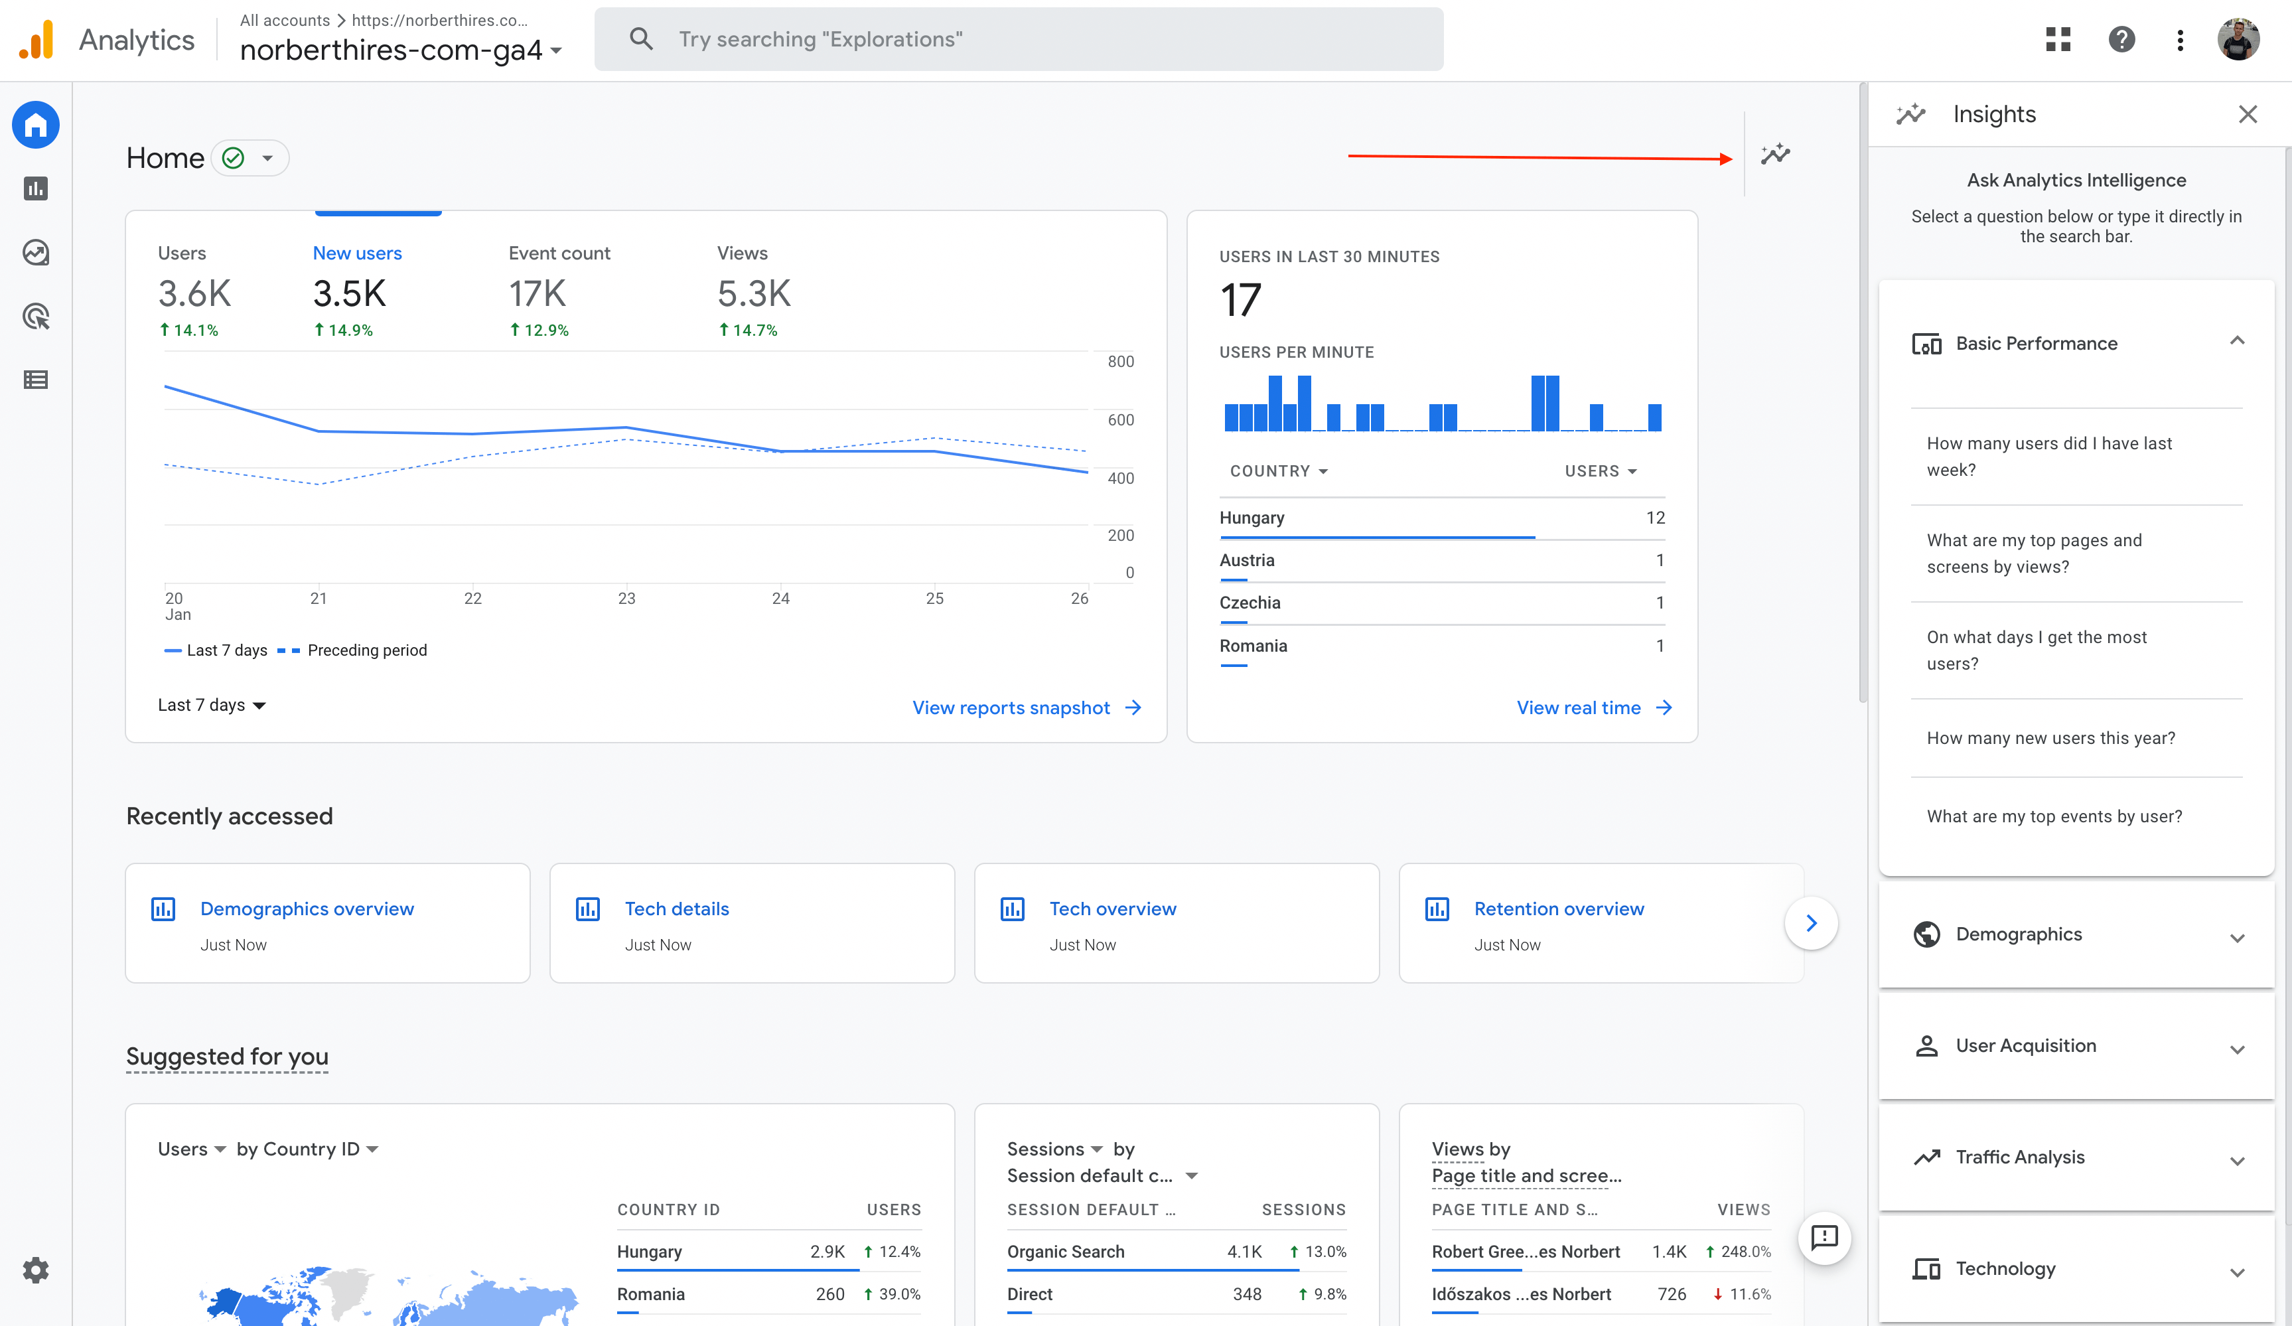Open the Configure gear icon
2292x1326 pixels.
point(36,1271)
